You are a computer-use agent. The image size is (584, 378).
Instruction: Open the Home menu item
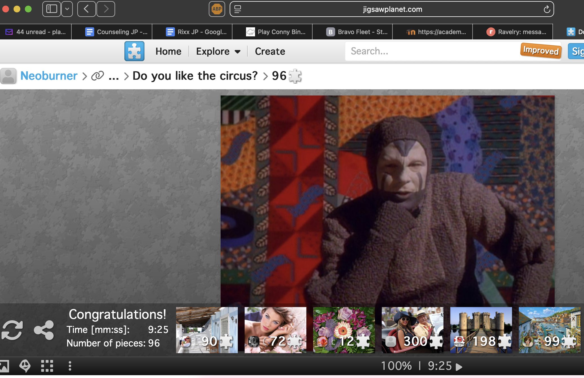point(168,51)
